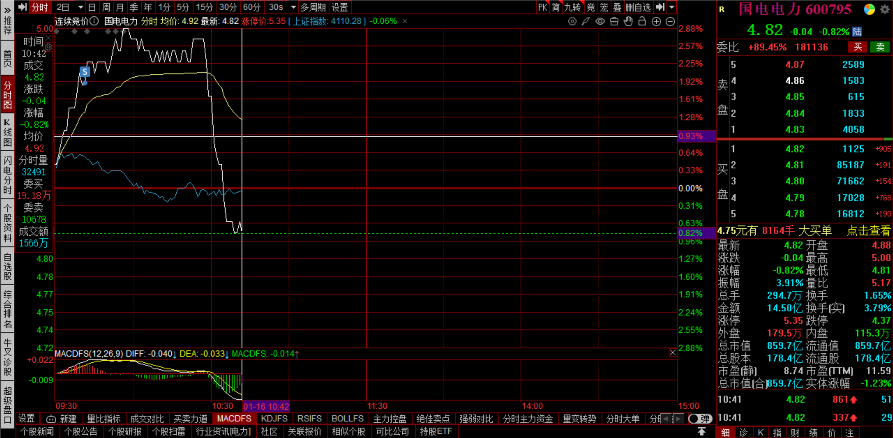Click the 删自选 remove from watchlist button
The width and height of the screenshot is (893, 438).
click(x=638, y=7)
